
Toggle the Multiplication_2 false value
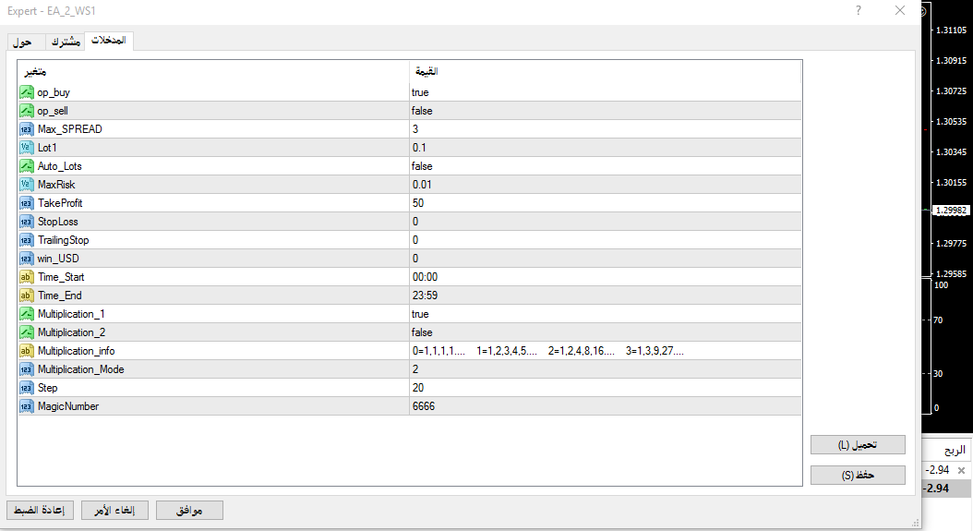click(x=422, y=332)
